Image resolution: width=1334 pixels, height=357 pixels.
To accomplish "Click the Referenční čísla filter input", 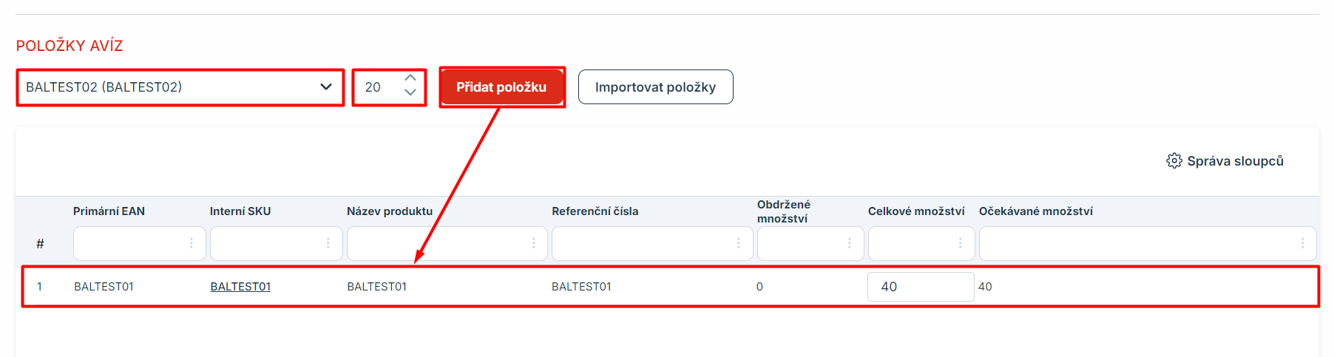I will pos(642,243).
